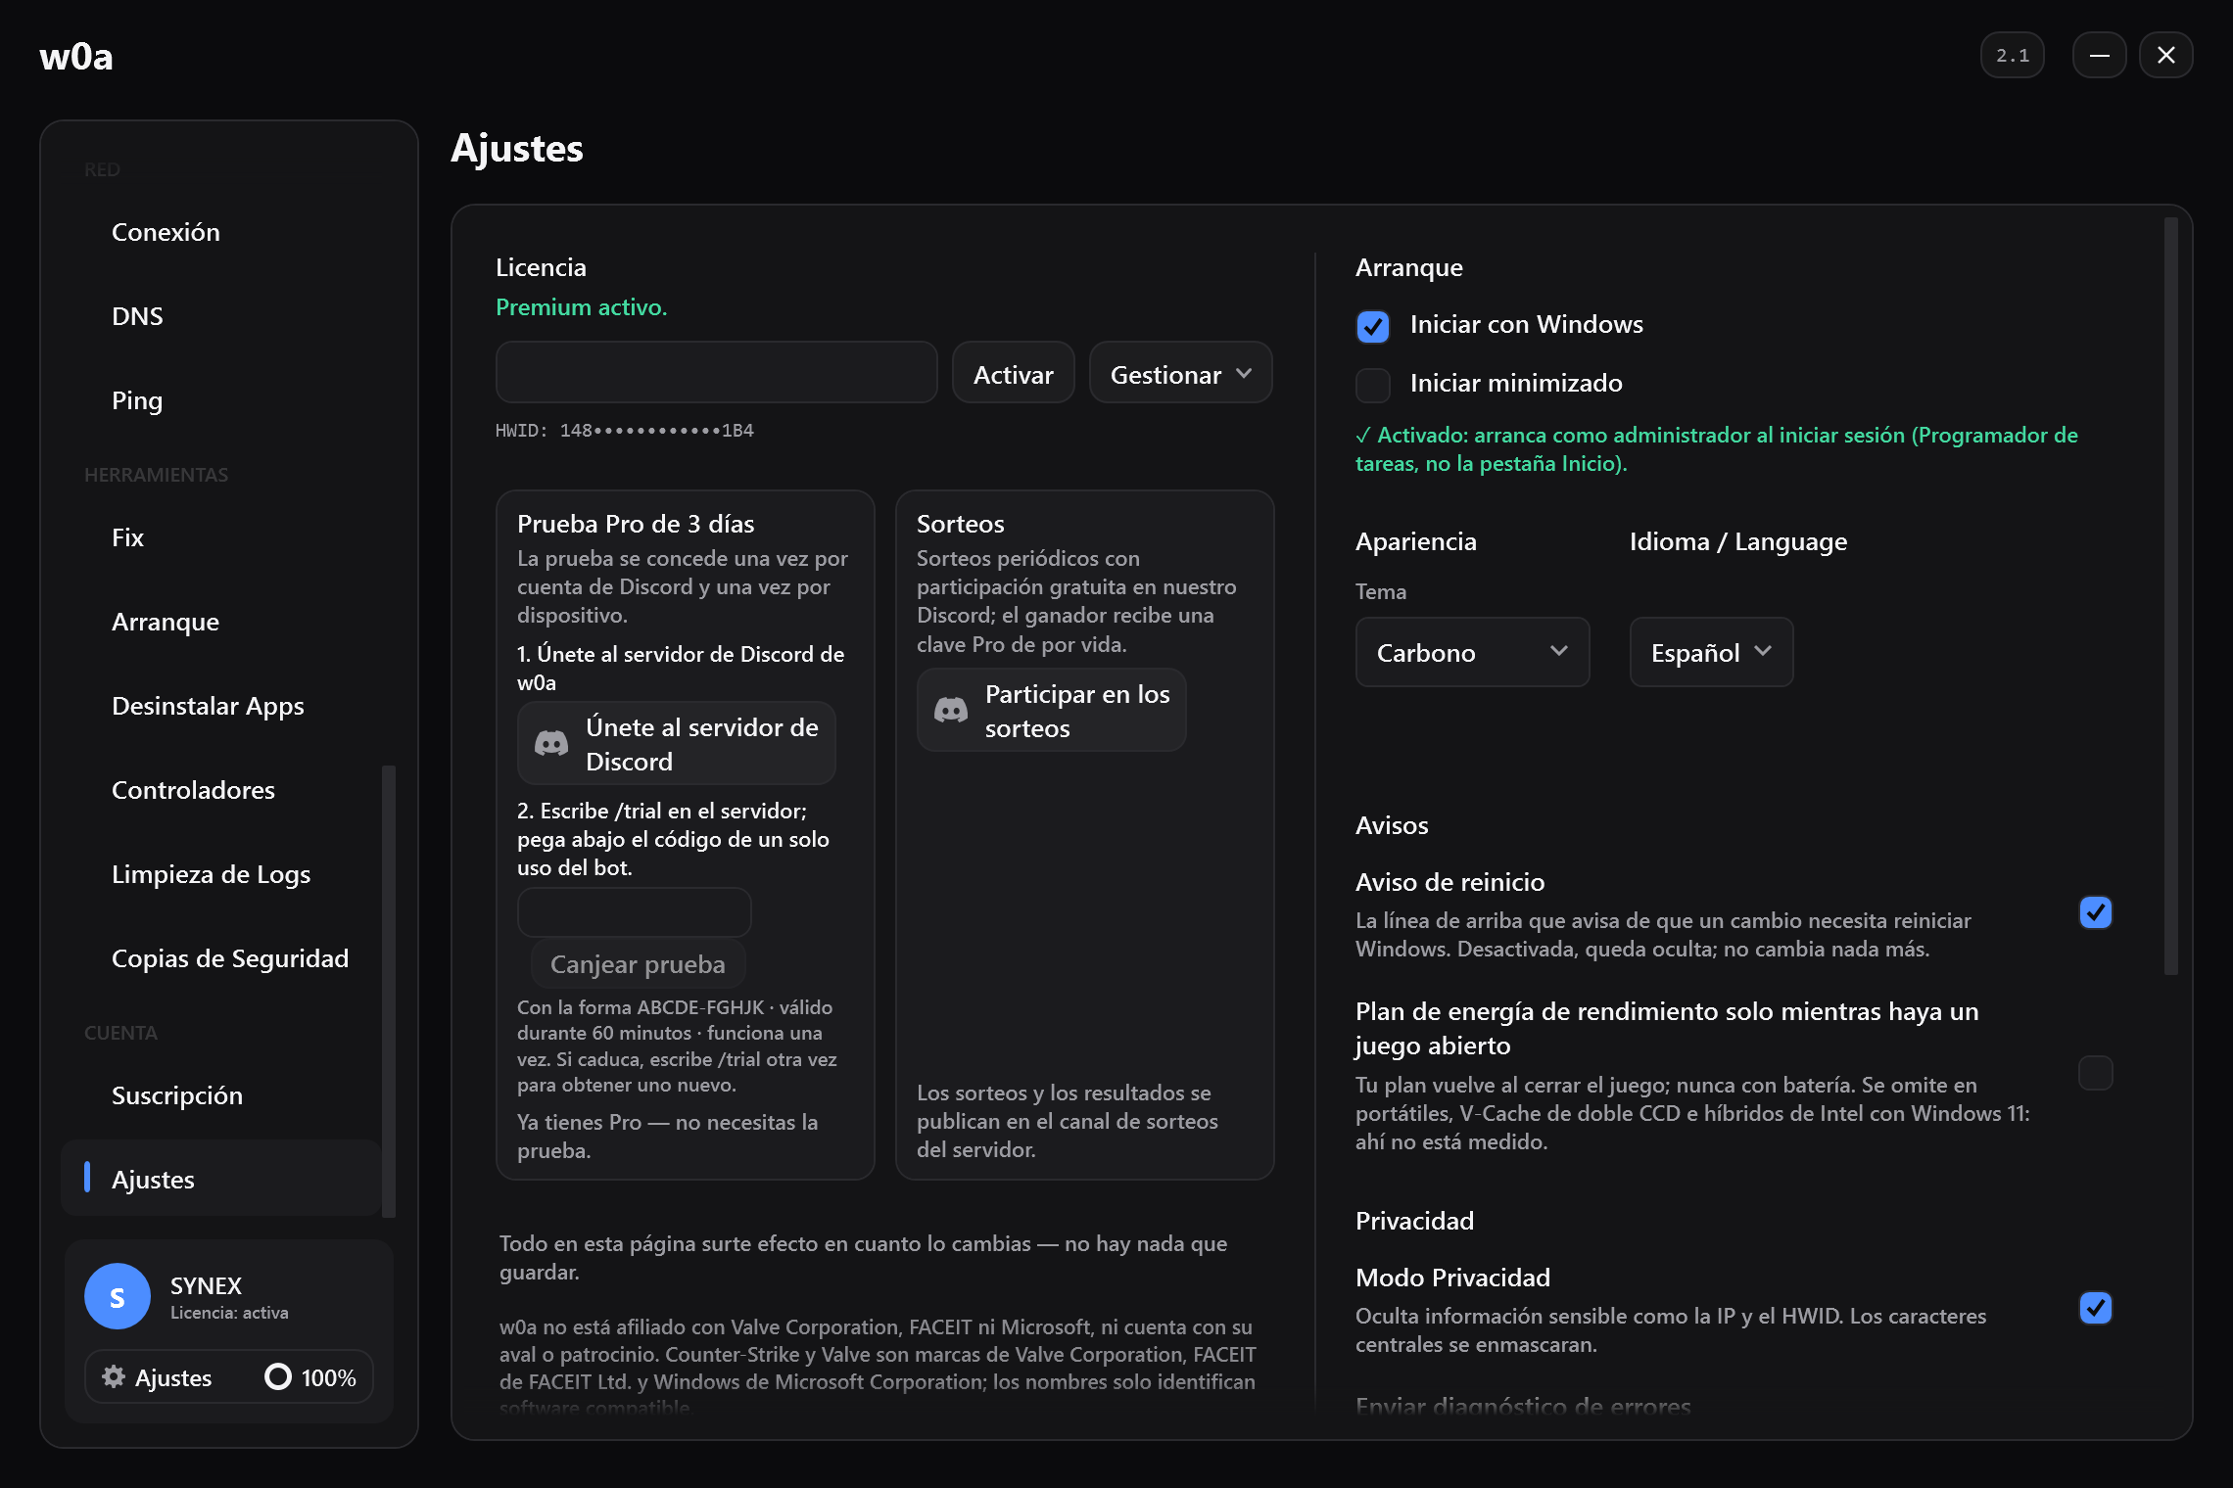Viewport: 2233px width, 1488px height.
Task: Click the CUENTA sidebar section label
Action: click(120, 1033)
